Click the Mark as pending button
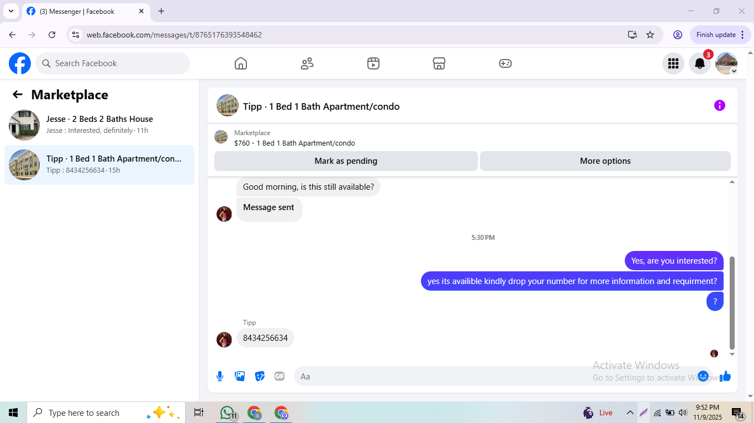Image resolution: width=754 pixels, height=423 pixels. 346,161
